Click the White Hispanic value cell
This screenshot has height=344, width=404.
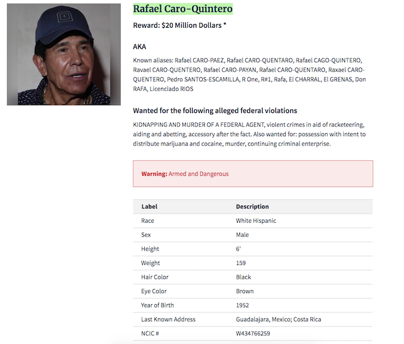coord(256,221)
